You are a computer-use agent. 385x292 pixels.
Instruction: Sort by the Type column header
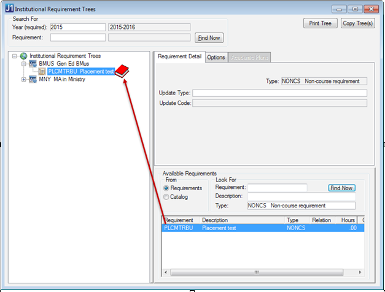pyautogui.click(x=297, y=220)
